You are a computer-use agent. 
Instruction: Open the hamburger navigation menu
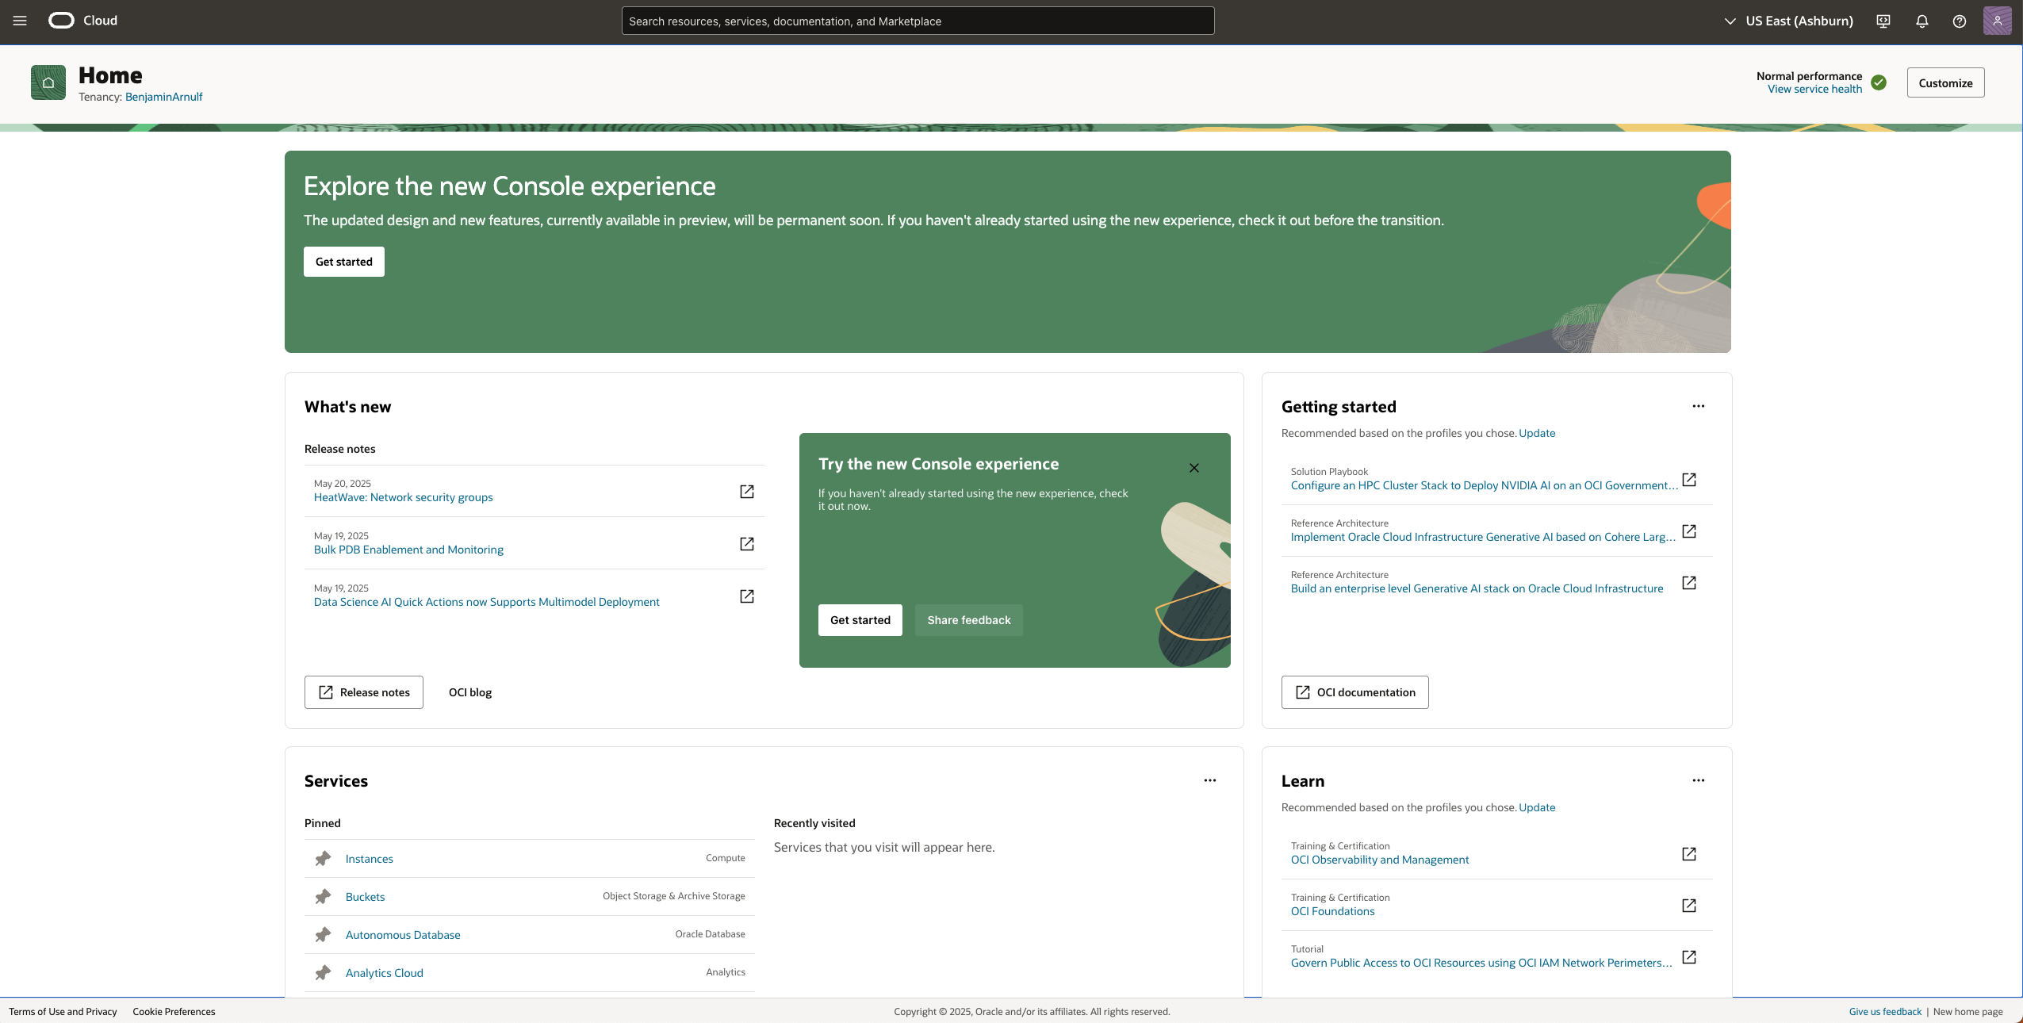pos(20,21)
